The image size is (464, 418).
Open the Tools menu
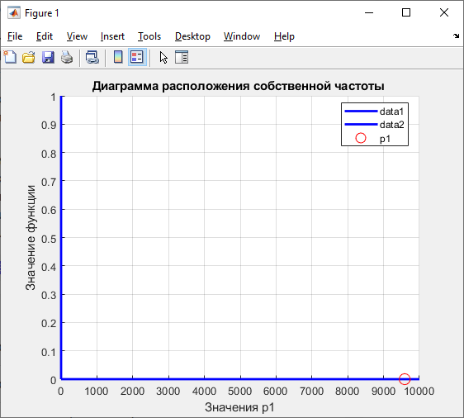tap(149, 36)
